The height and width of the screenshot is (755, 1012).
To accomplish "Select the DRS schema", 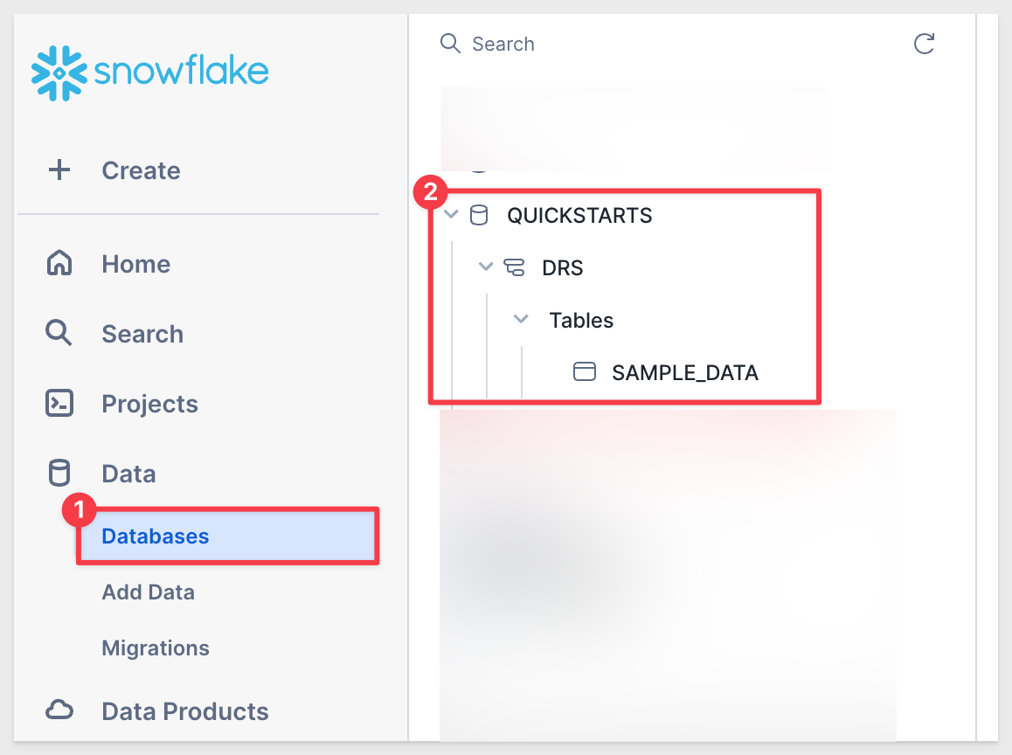I will 563,267.
